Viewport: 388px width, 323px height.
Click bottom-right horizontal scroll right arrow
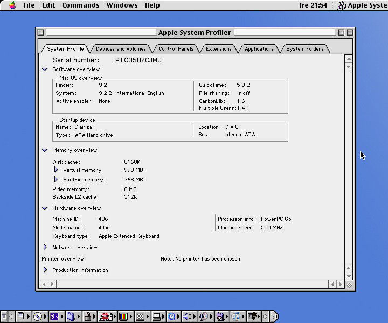click(x=341, y=284)
